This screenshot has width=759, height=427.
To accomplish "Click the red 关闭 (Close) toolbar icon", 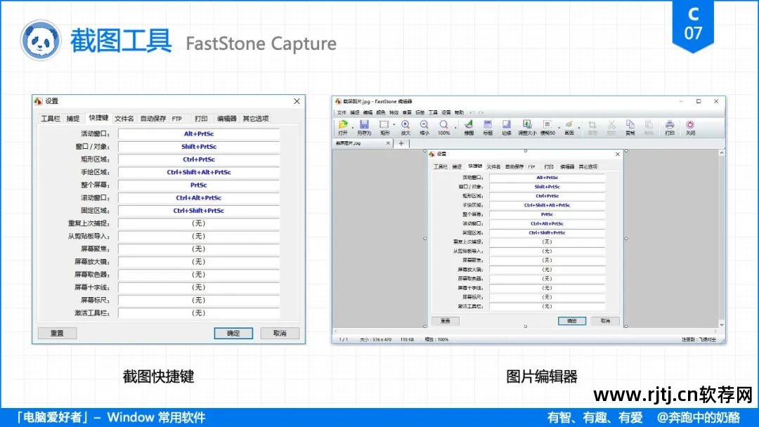I will click(690, 125).
